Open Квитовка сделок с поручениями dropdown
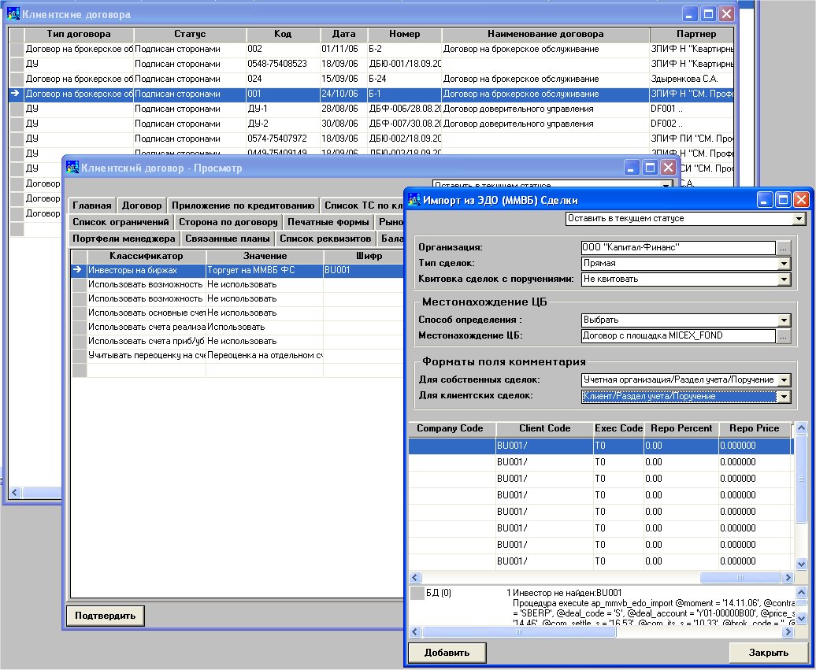This screenshot has height=670, width=816. 784,279
